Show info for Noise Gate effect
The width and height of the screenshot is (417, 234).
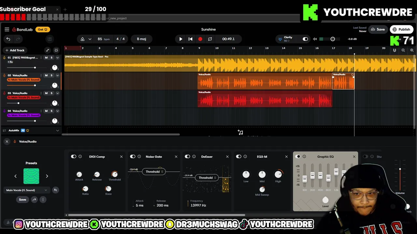139,157
